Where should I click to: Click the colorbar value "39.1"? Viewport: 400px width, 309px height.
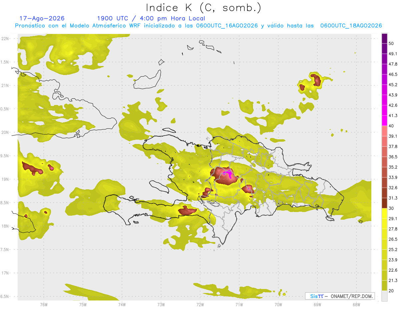[x=393, y=136]
